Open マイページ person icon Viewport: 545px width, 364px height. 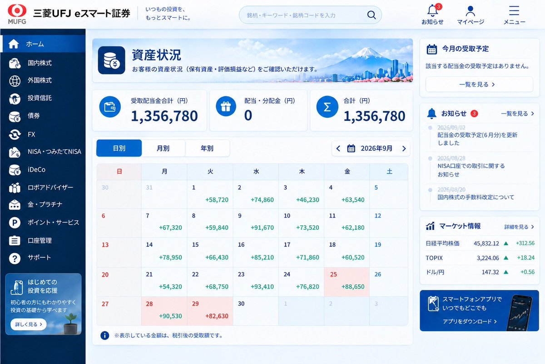[x=471, y=10]
